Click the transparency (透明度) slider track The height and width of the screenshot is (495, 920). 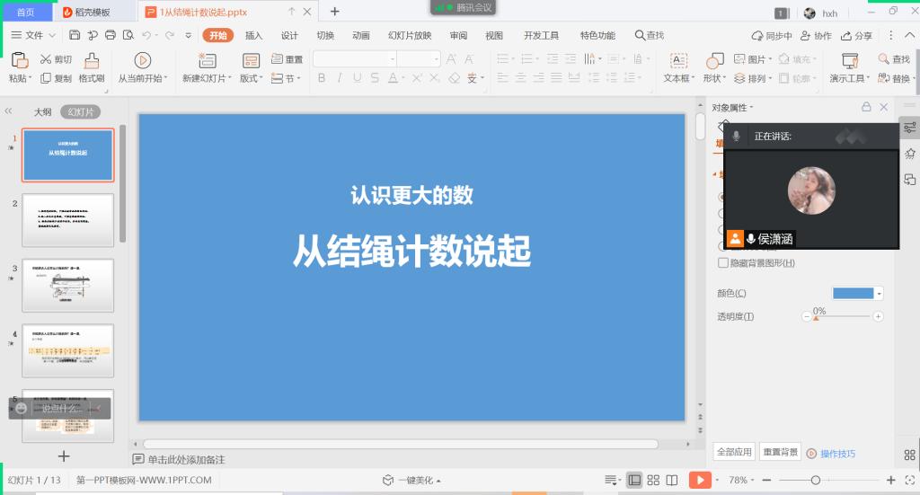tap(845, 316)
